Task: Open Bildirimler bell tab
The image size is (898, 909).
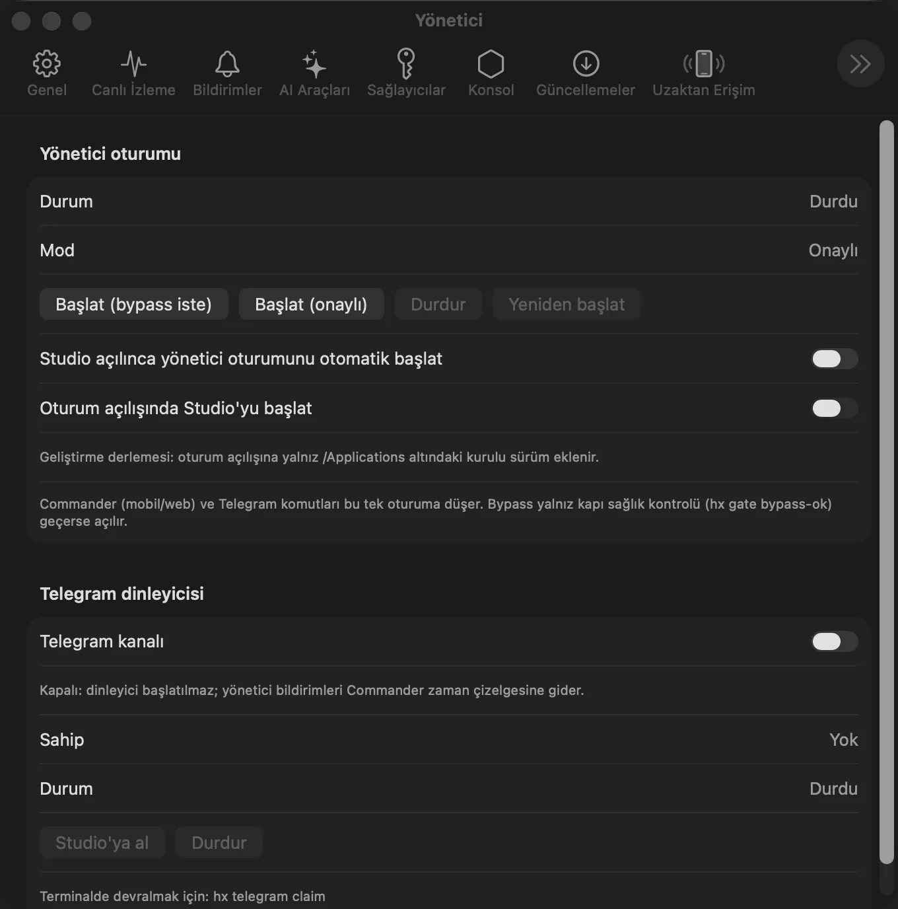Action: click(x=227, y=73)
